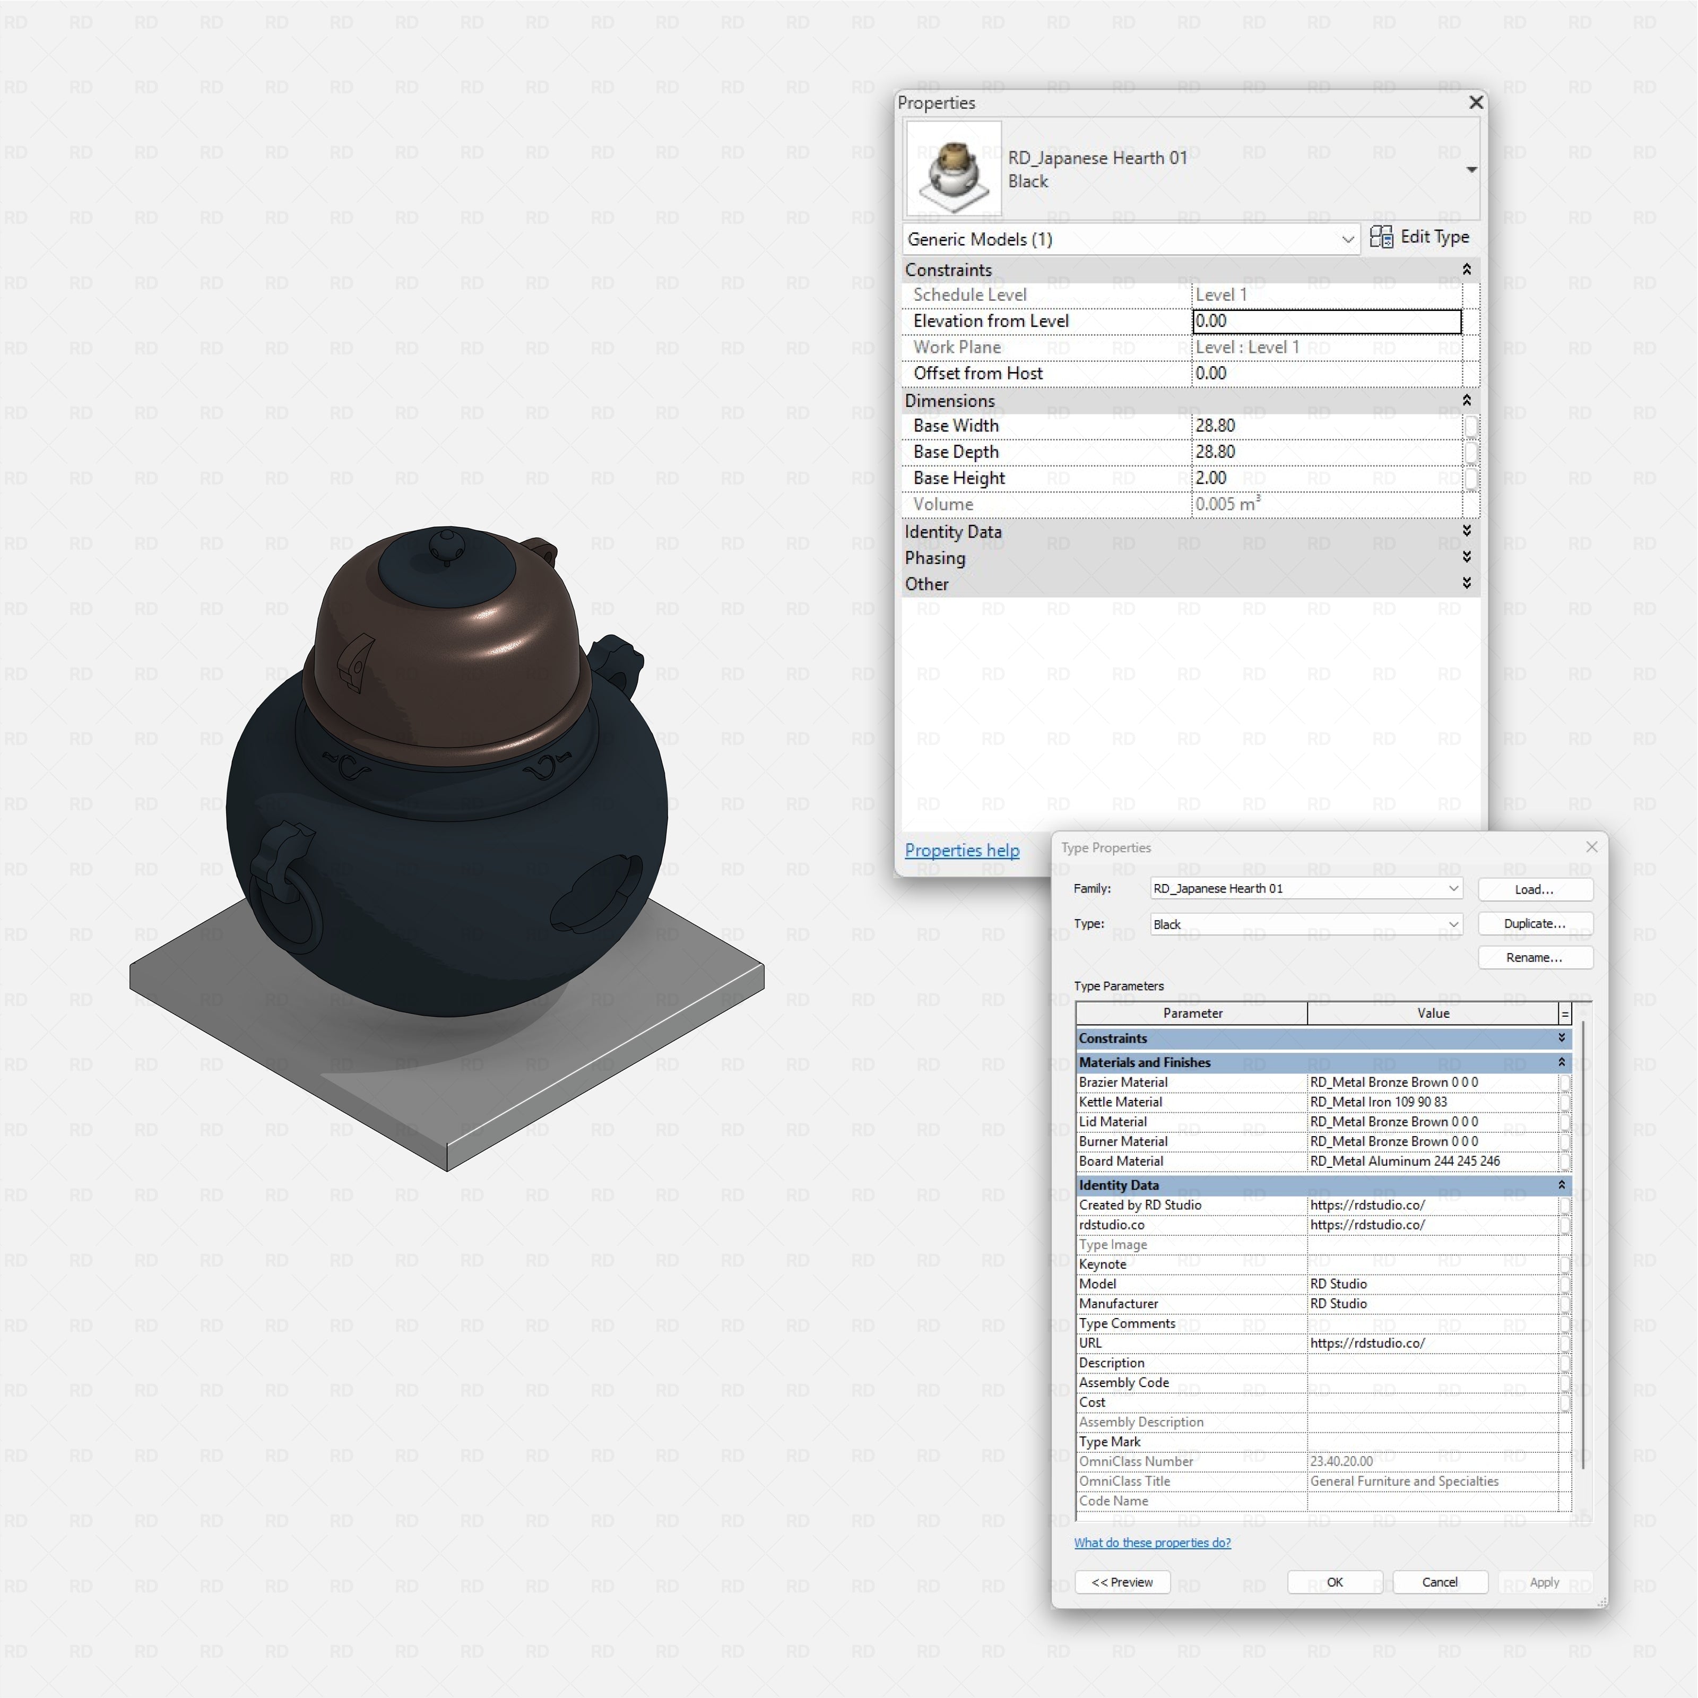Click the Elevation from Level value field
The height and width of the screenshot is (1698, 1698).
click(1326, 322)
